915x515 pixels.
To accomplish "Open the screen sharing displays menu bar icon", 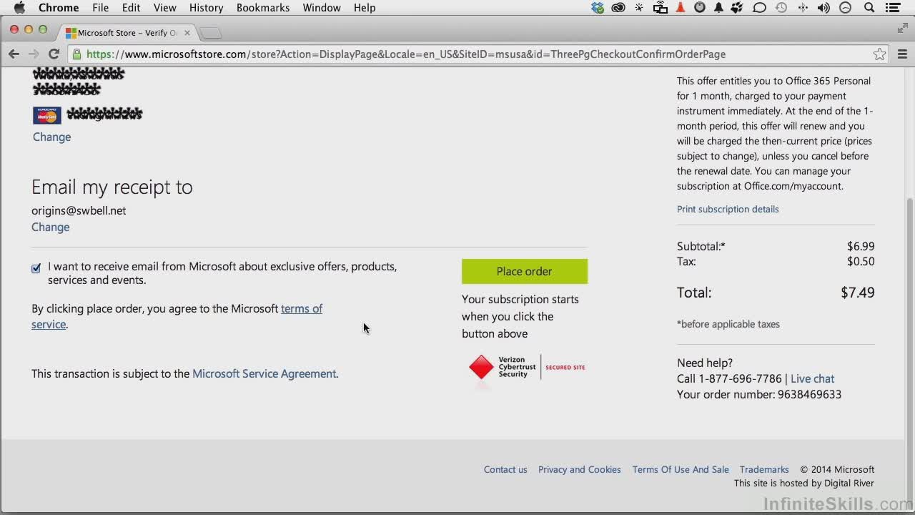I will (661, 8).
